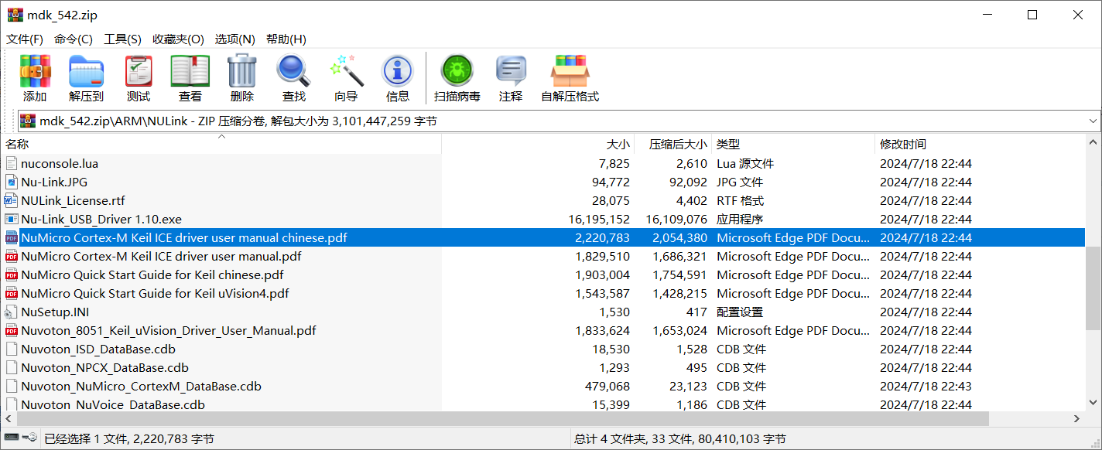Click file icon of Nuvoton_NuMicro_CortexM_DataBase.cdb
This screenshot has height=450, width=1102.
(11, 386)
